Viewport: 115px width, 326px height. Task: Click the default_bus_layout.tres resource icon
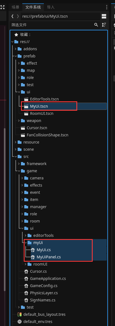pyautogui.click(x=20, y=314)
